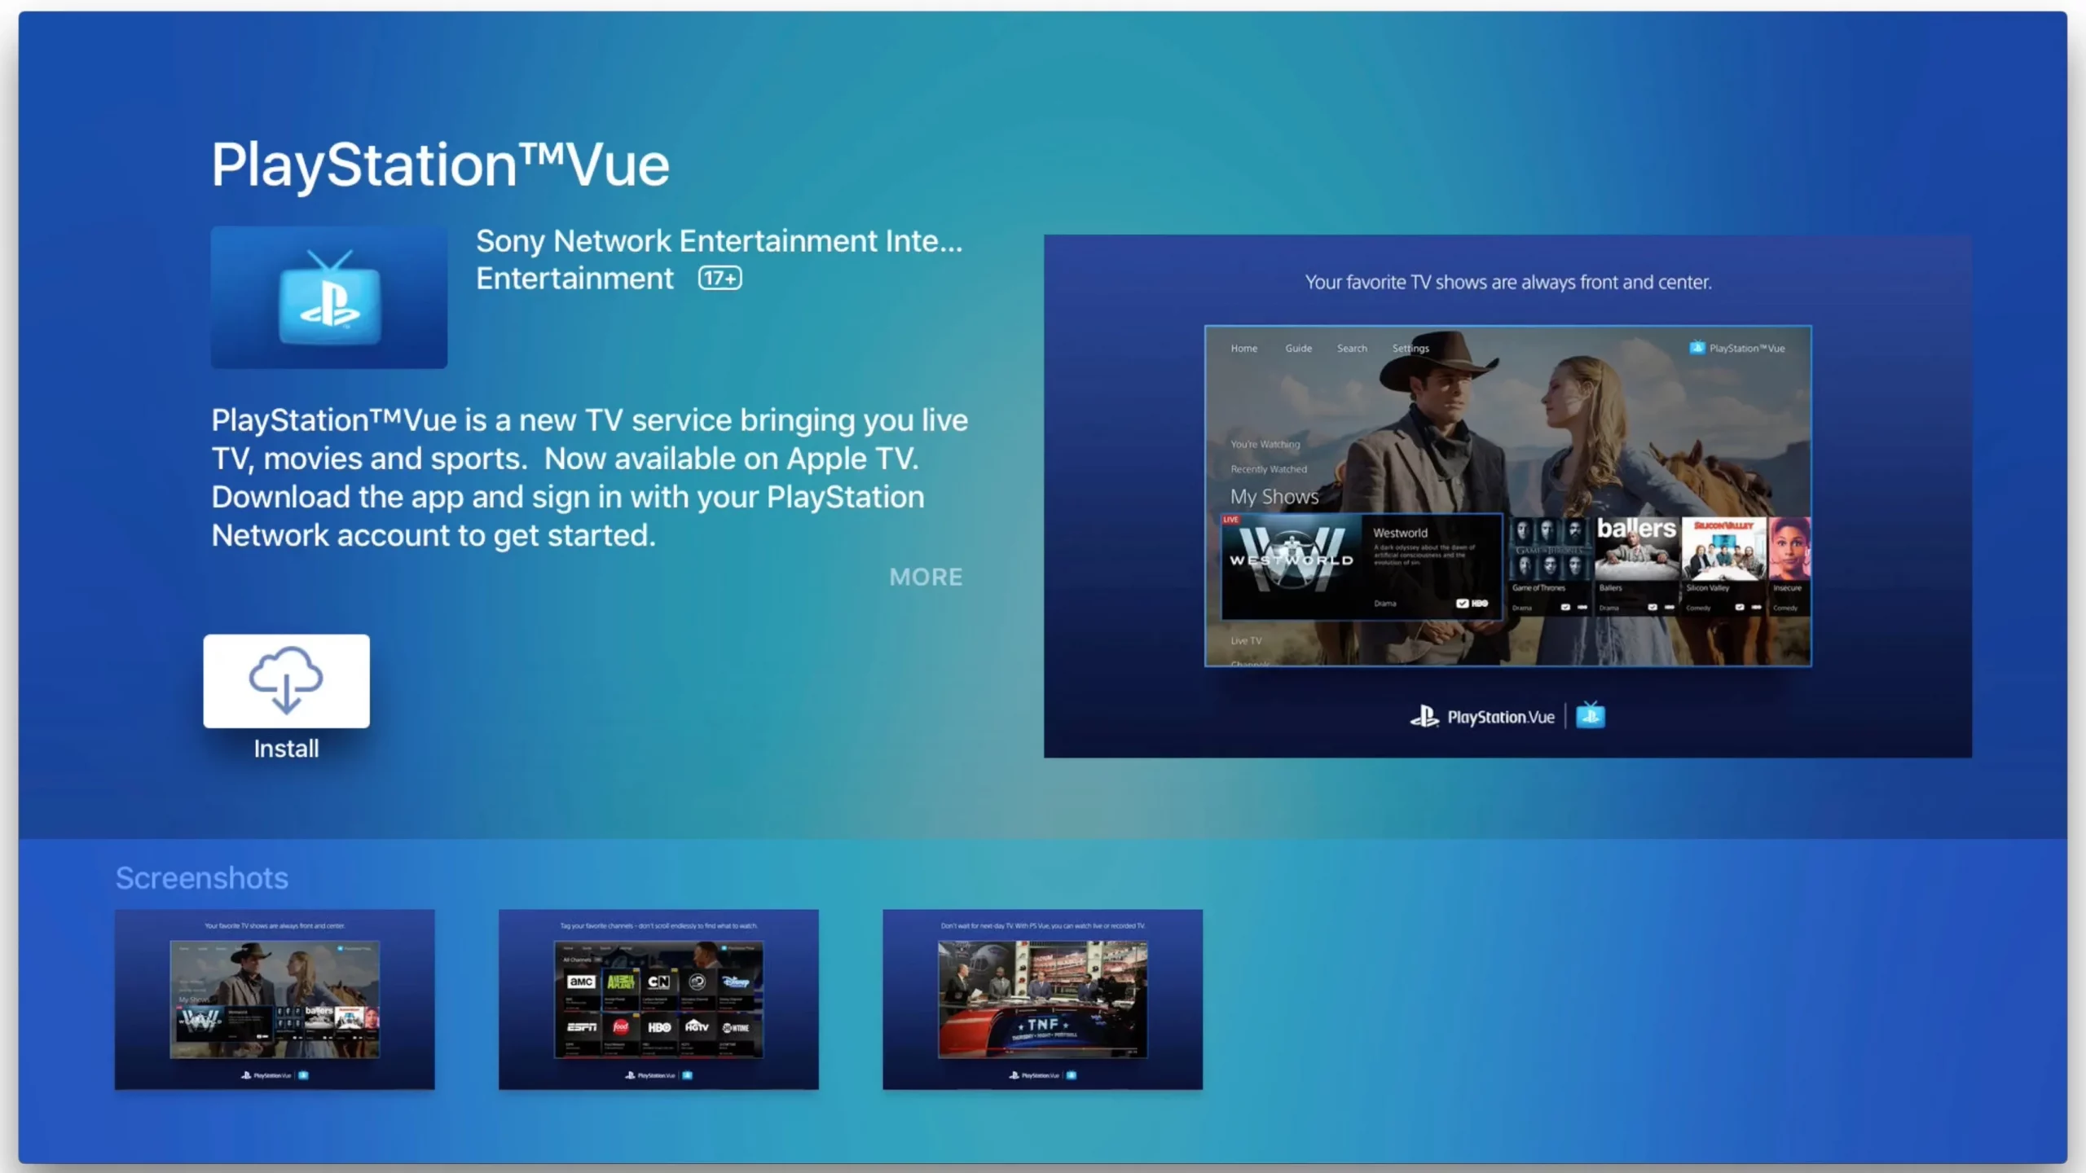The width and height of the screenshot is (2086, 1173).
Task: Click Settings tab in preview image
Action: click(x=1410, y=348)
